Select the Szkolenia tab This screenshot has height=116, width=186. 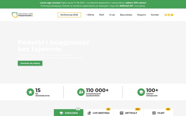click(x=68, y=113)
